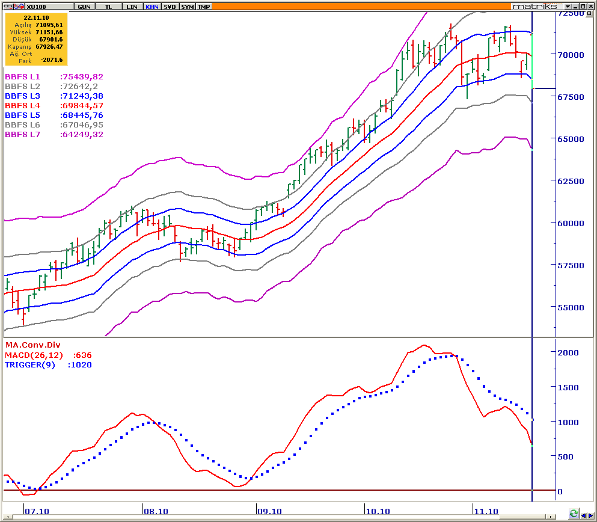The height and width of the screenshot is (522, 597).
Task: Click the green refresh icon at bottom right
Action: click(x=574, y=514)
